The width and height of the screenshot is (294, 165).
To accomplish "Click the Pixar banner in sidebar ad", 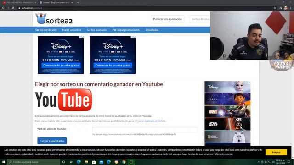I will [x=227, y=99].
